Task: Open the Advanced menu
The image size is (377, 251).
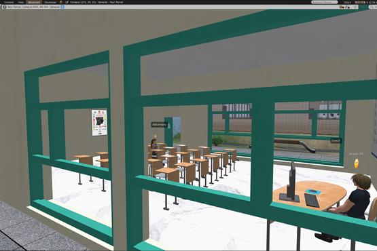Action: [x=34, y=2]
